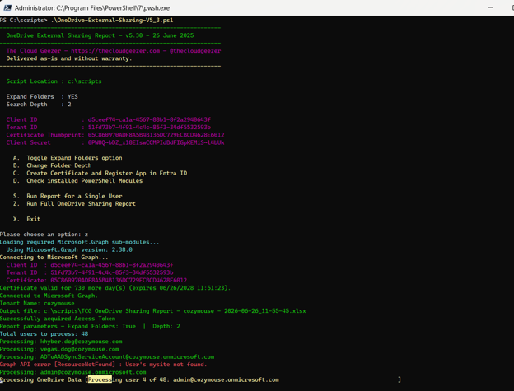Click 'Connected to Microsoft Graph.' line
514x391 pixels.
(49, 296)
